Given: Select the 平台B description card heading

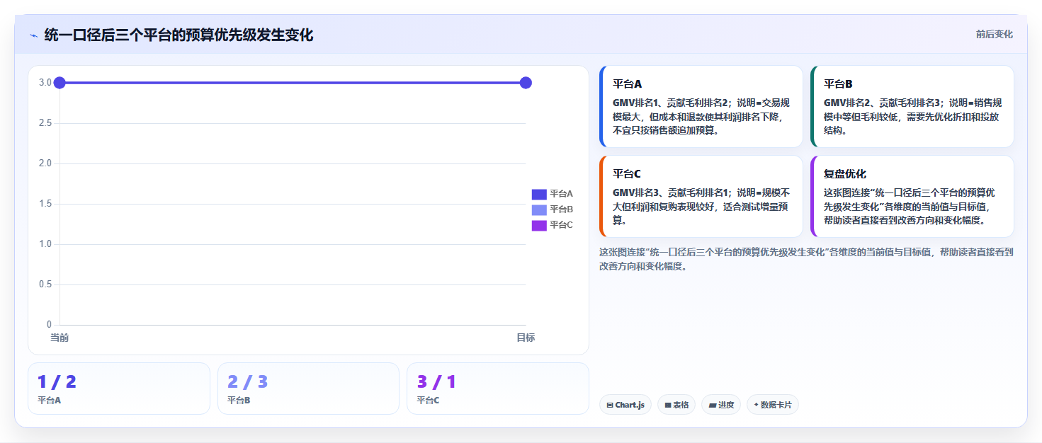Looking at the screenshot, I should 838,84.
